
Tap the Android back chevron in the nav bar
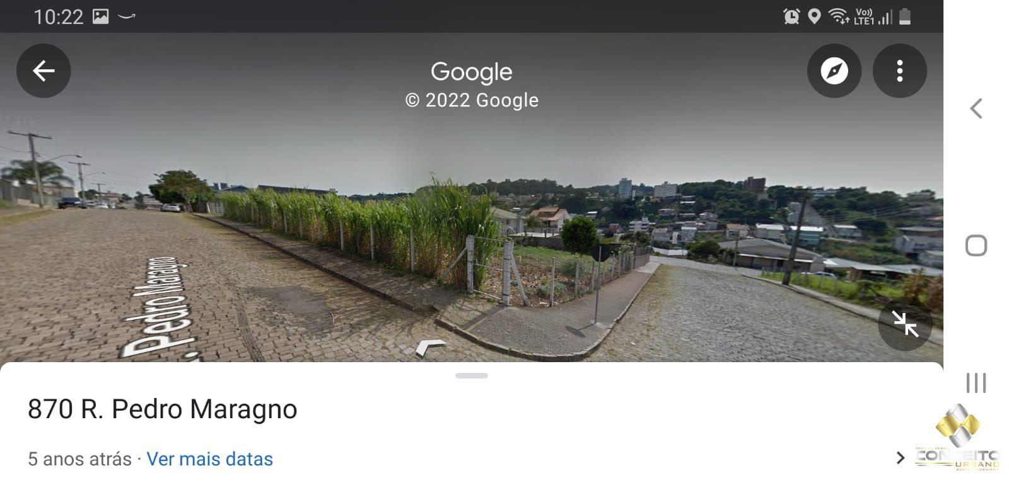[976, 108]
